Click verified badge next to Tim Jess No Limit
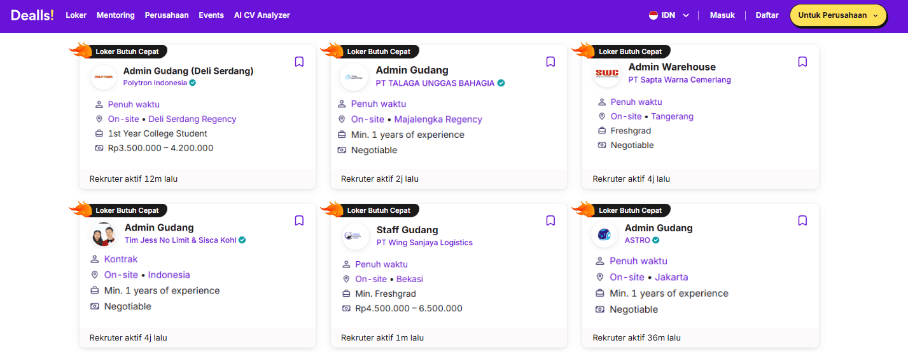The image size is (908, 352). 242,240
